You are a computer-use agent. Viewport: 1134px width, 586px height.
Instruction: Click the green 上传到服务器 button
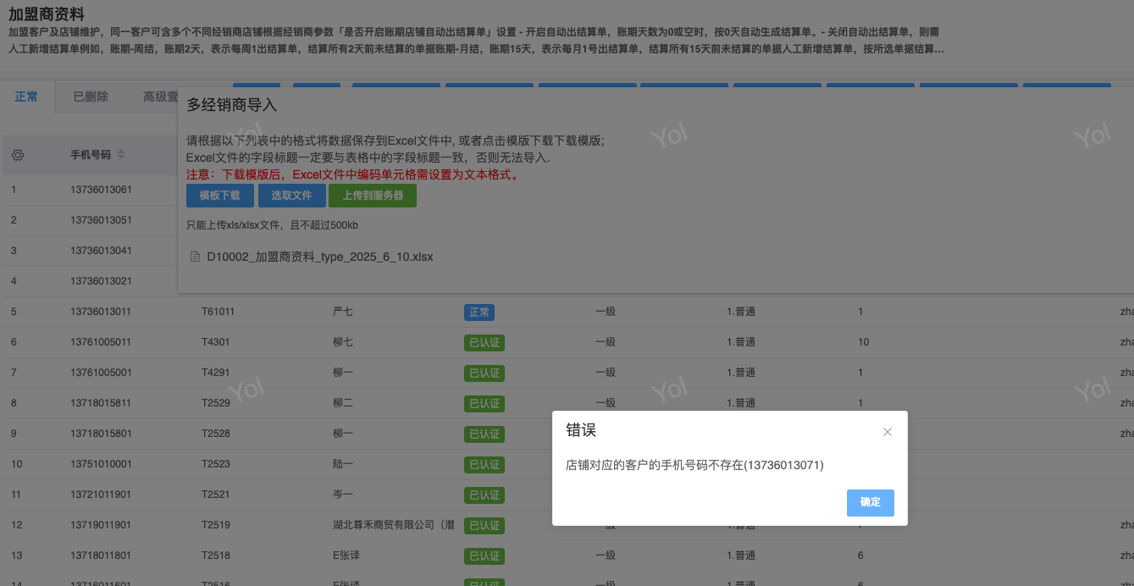[x=372, y=196]
